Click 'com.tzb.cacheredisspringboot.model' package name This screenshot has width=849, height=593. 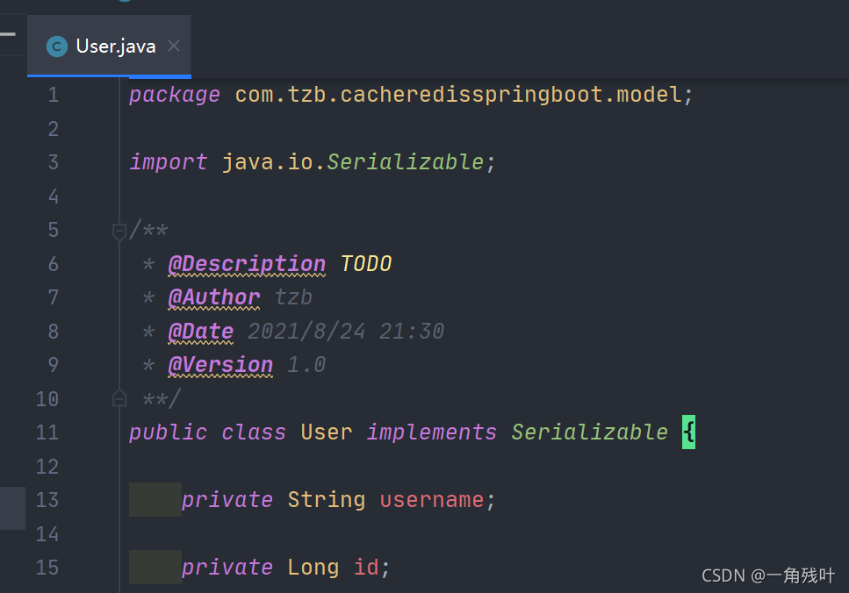[457, 96]
